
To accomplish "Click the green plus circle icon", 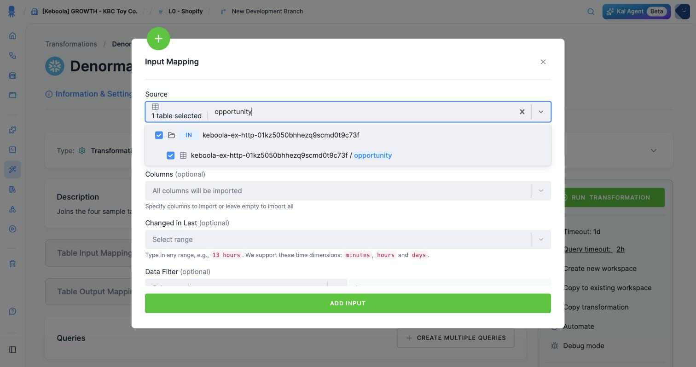I will point(158,39).
